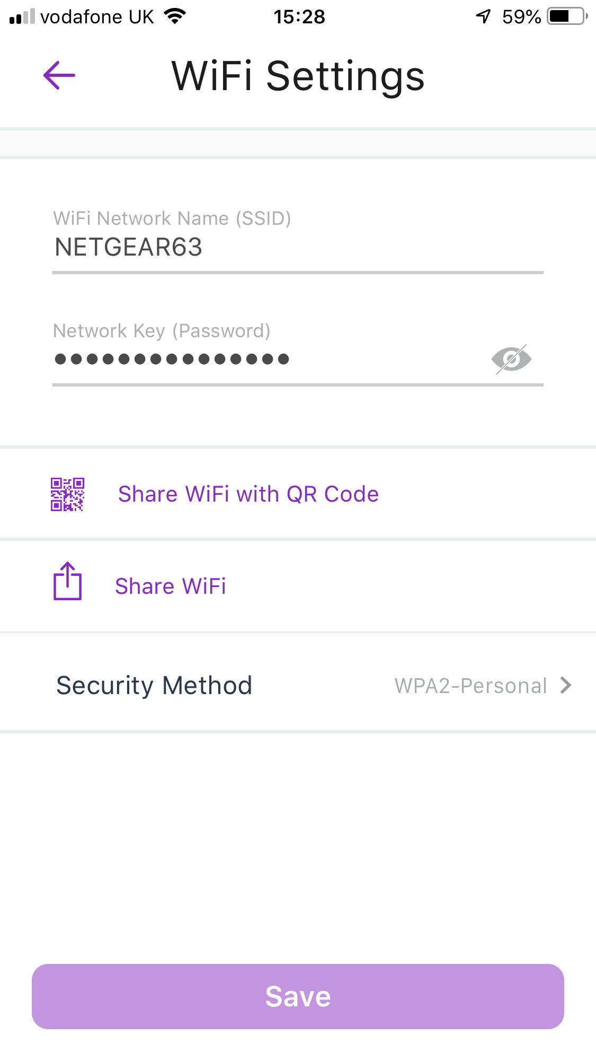Open the Security Method row label
Screen dimensions: 596x1061
point(154,685)
